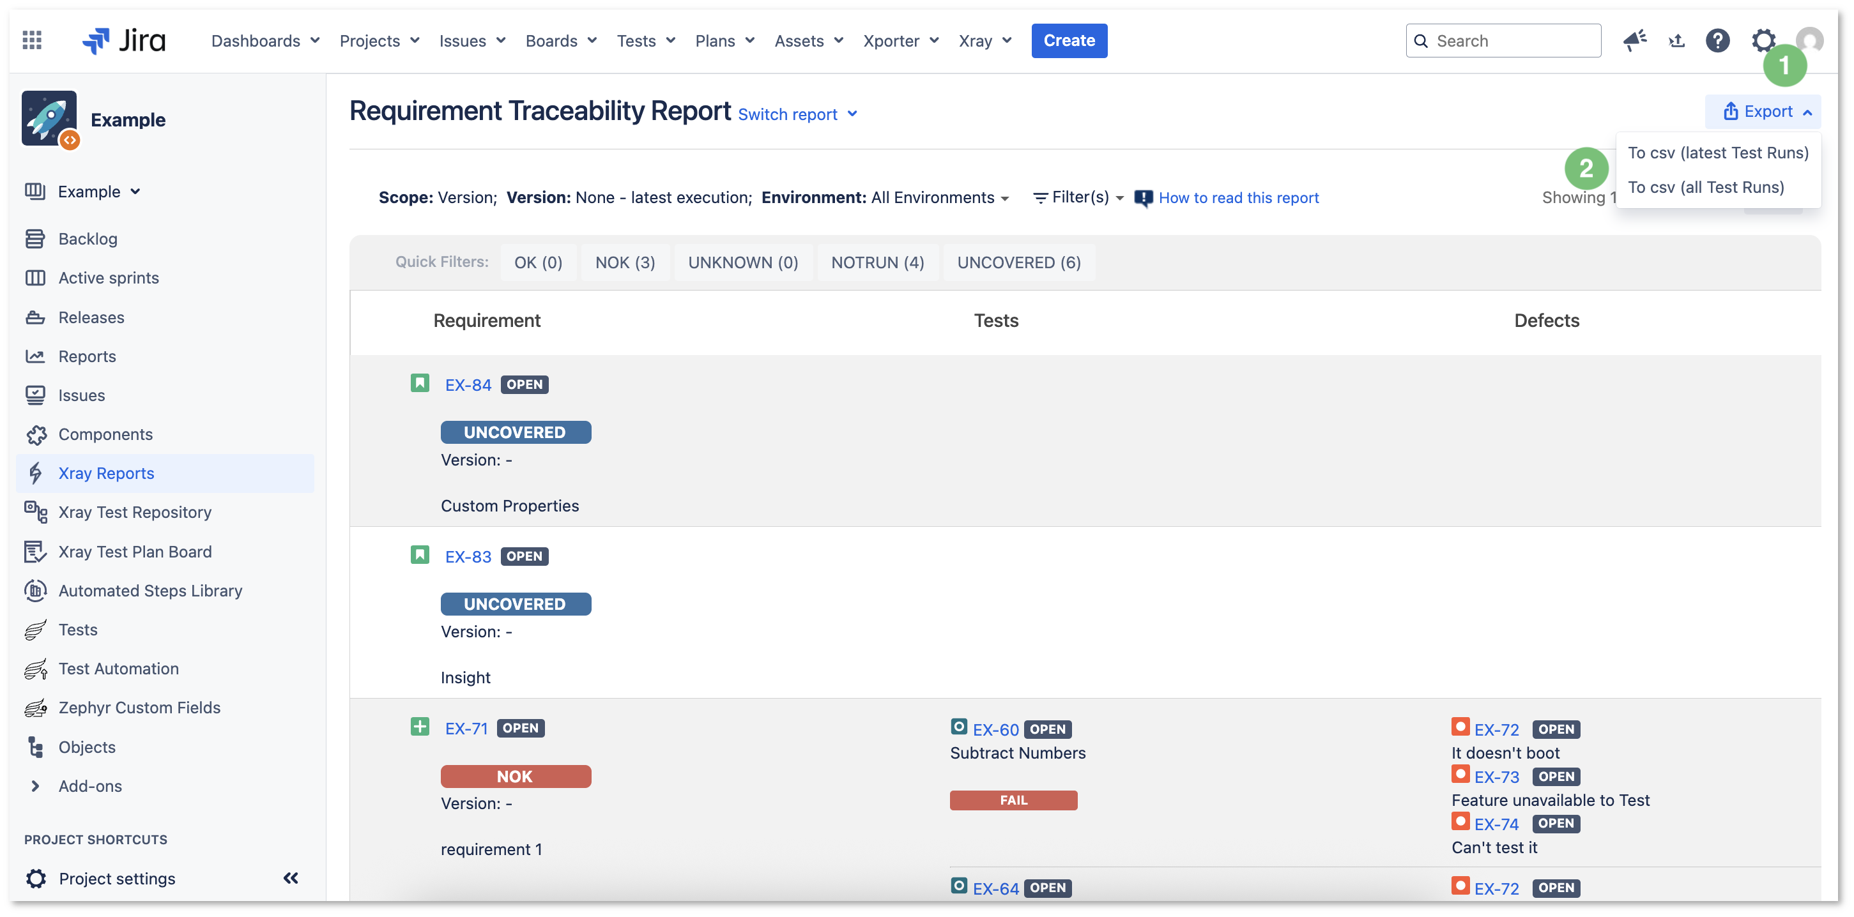This screenshot has width=1854, height=917.
Task: Click the FAIL status under EX-60
Action: tap(1013, 800)
